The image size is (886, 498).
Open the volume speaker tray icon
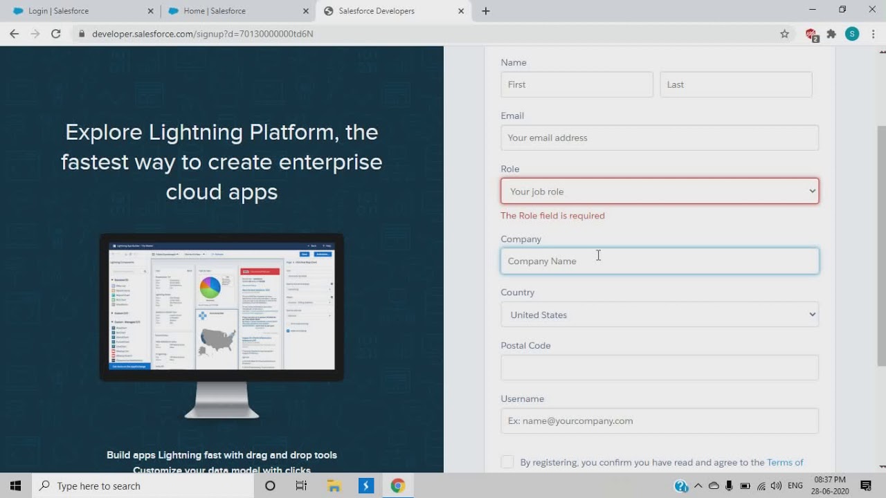tap(776, 486)
